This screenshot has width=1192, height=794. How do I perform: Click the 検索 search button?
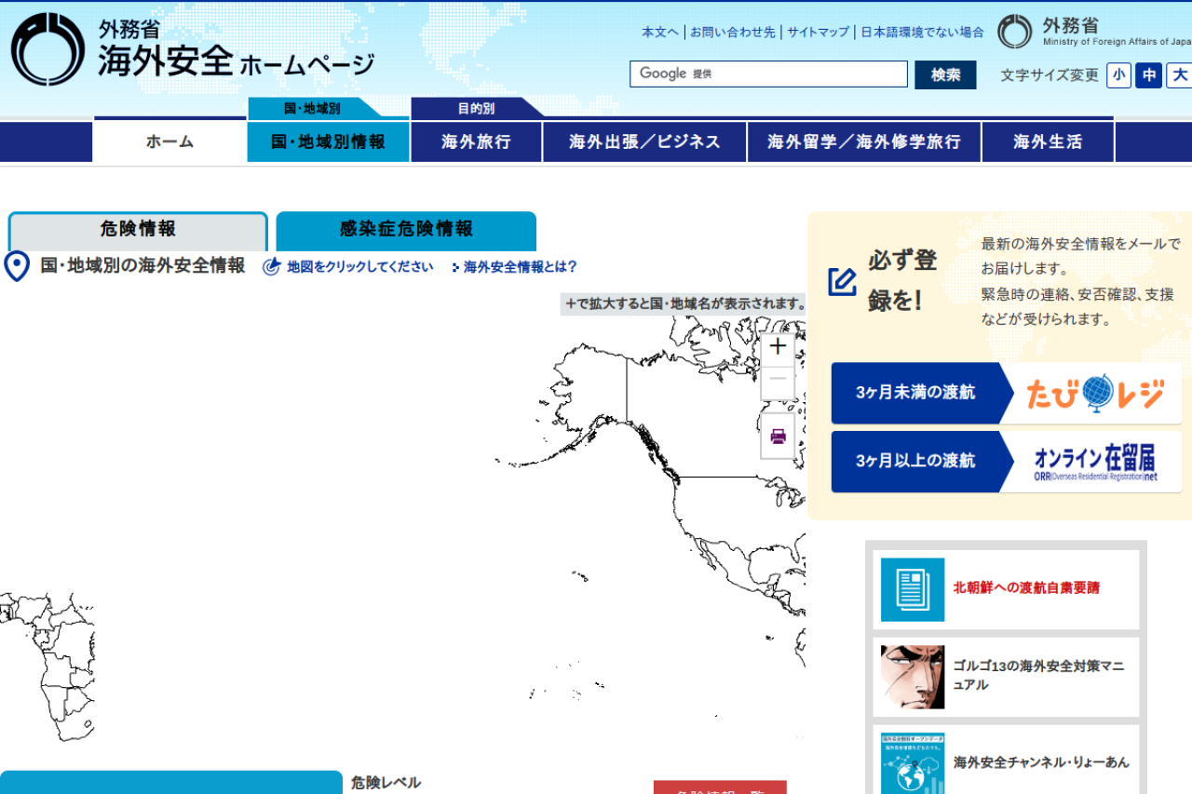[945, 74]
